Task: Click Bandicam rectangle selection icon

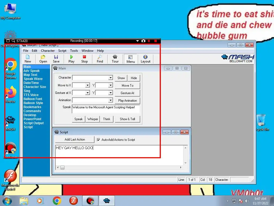Action: (8, 41)
